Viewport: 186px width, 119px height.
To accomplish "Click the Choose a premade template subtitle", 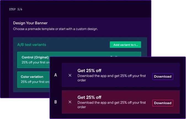I will click(x=55, y=29).
